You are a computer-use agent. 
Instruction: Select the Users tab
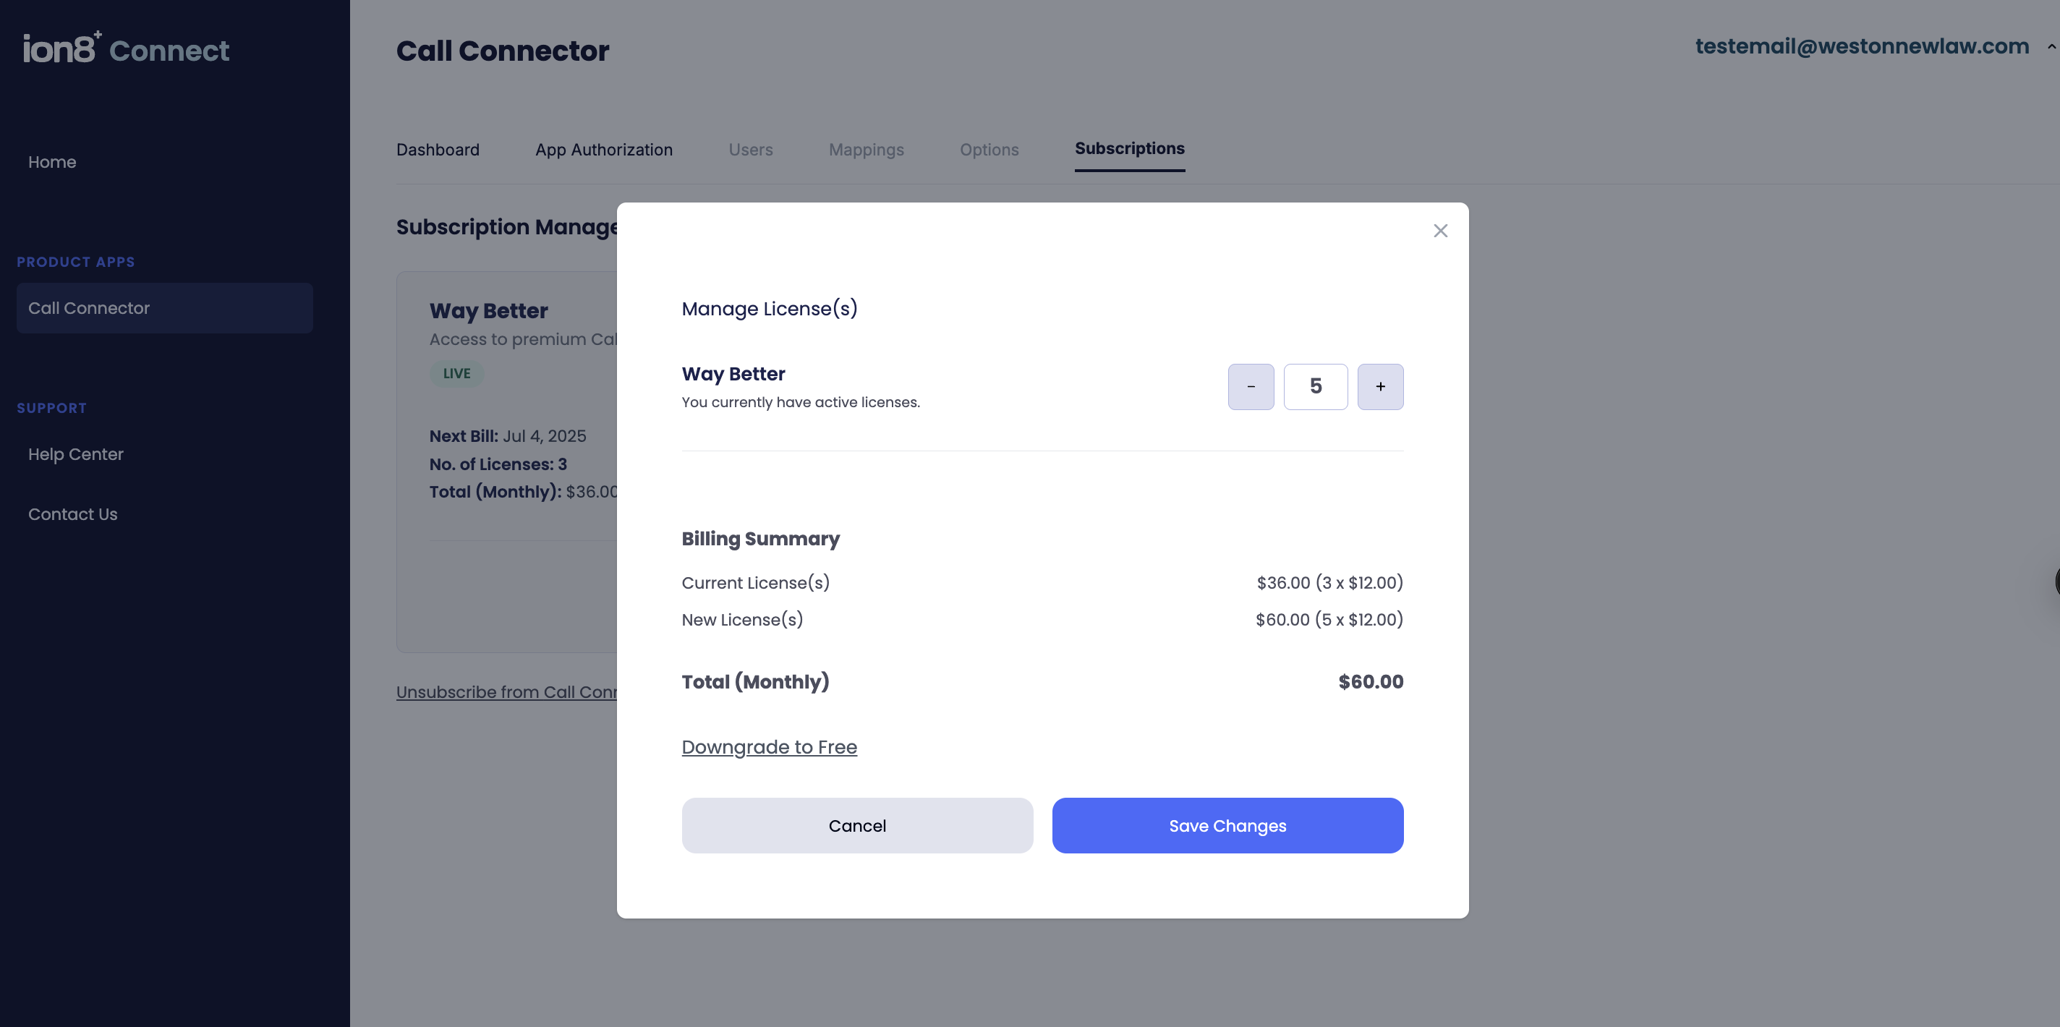pyautogui.click(x=750, y=150)
